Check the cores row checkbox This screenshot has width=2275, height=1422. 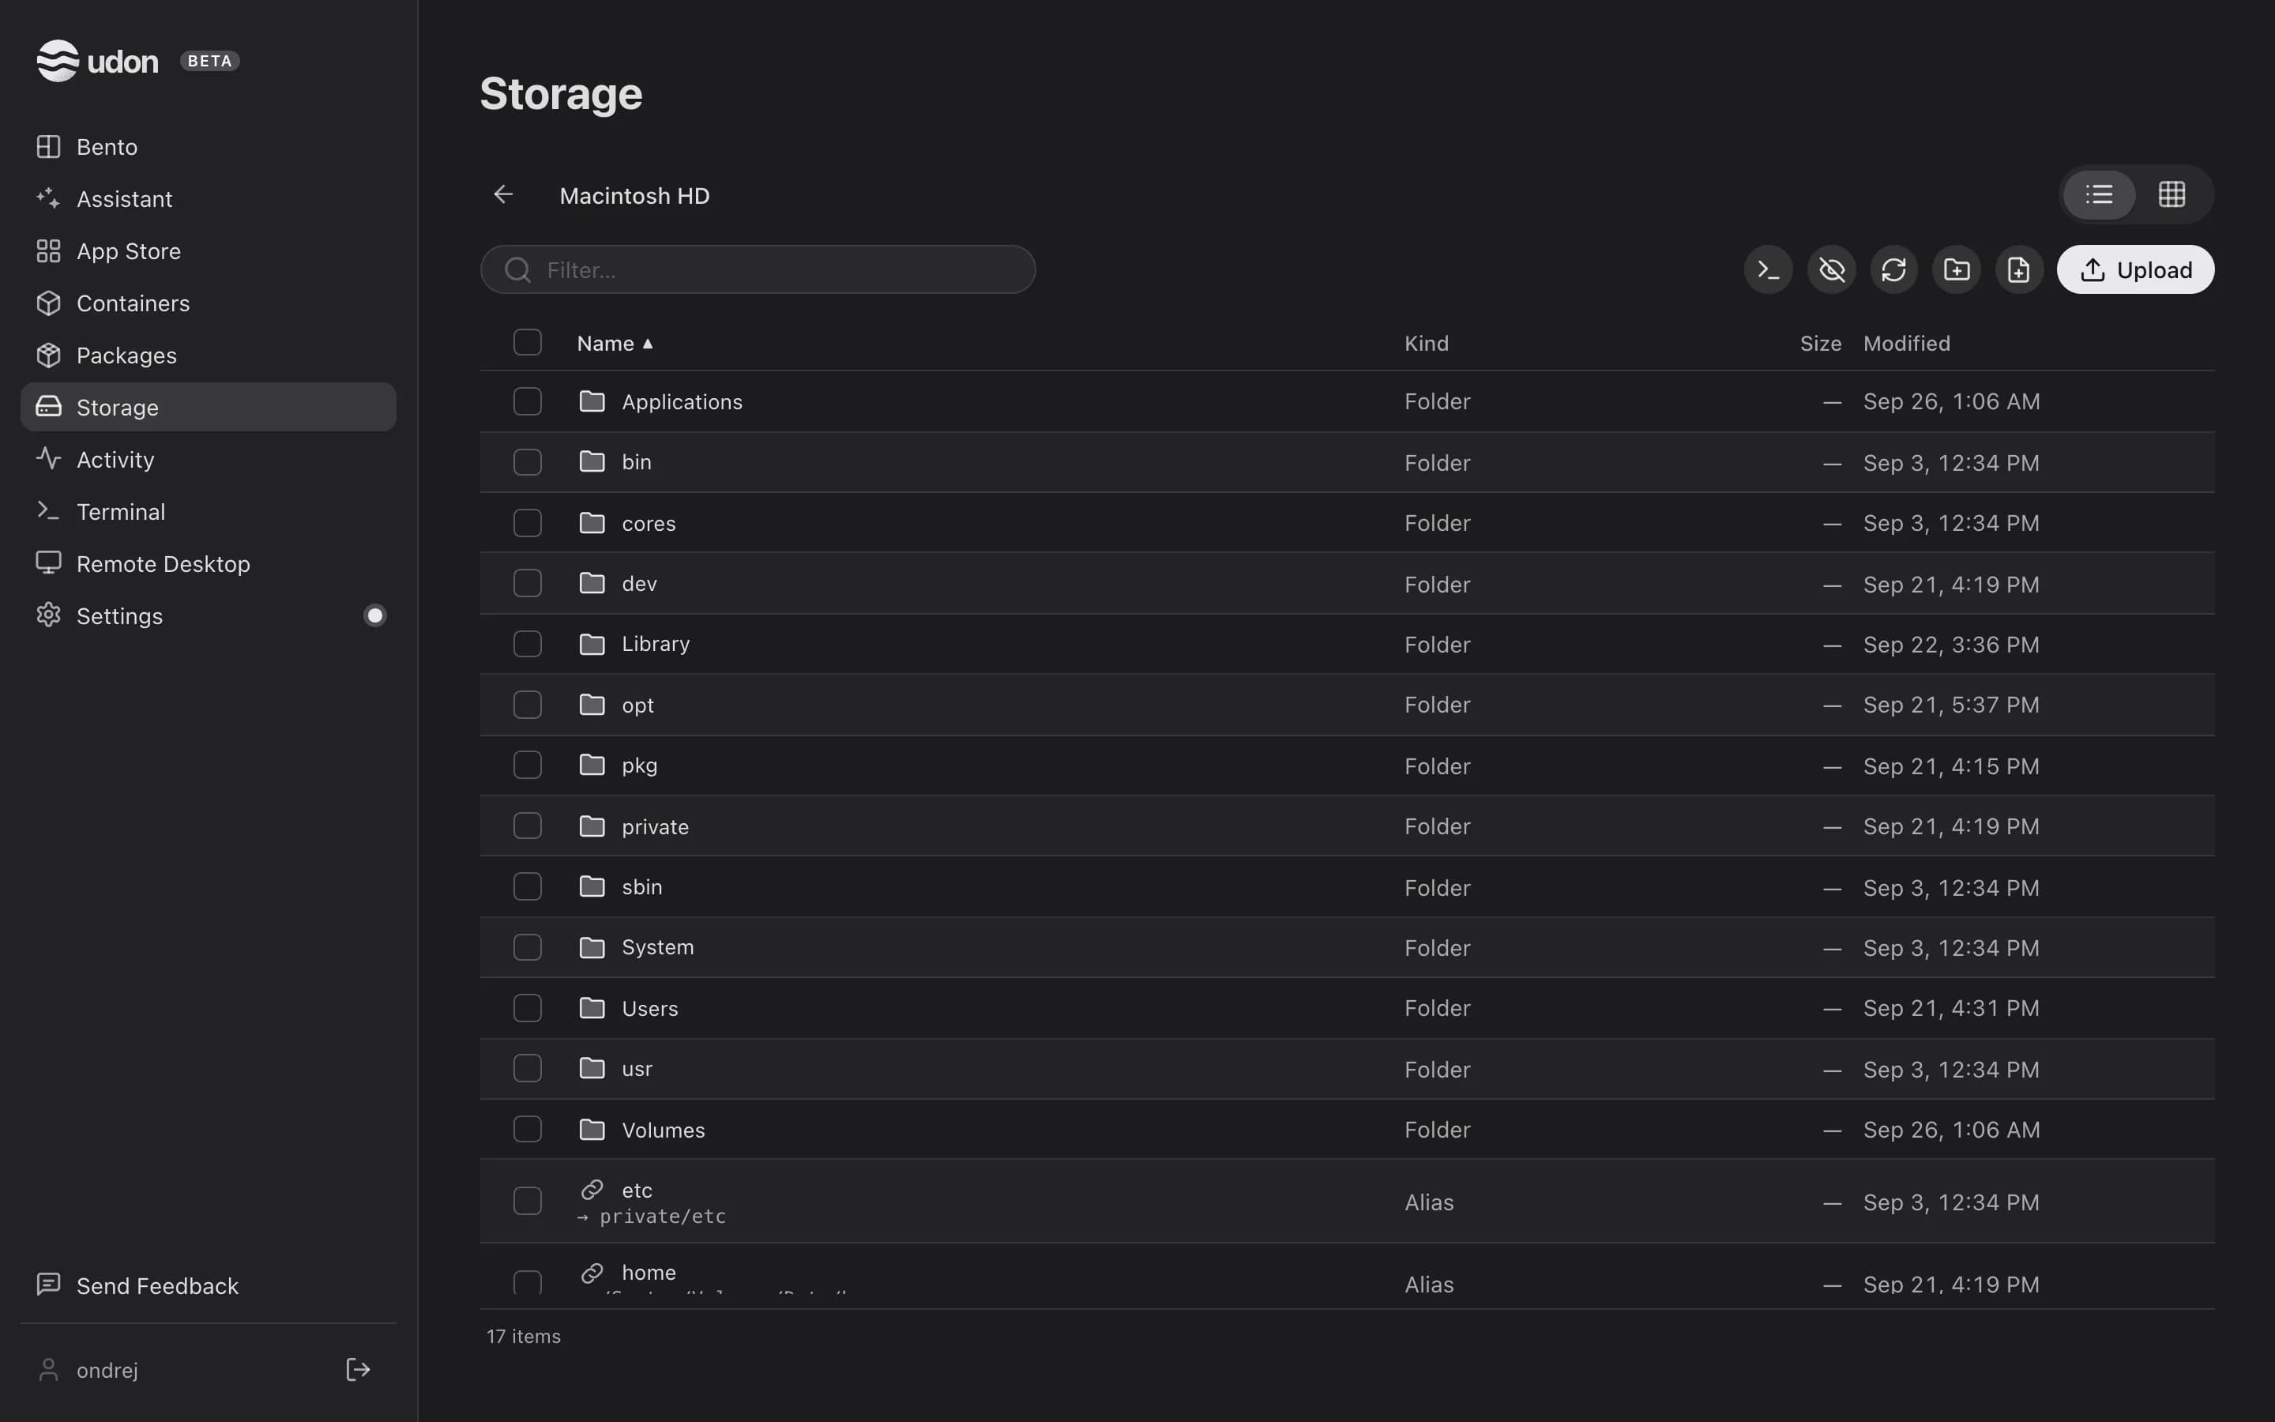528,523
